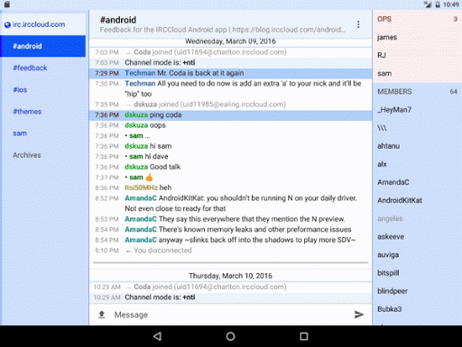Select op sam in member list
462x347 pixels.
coord(417,73)
